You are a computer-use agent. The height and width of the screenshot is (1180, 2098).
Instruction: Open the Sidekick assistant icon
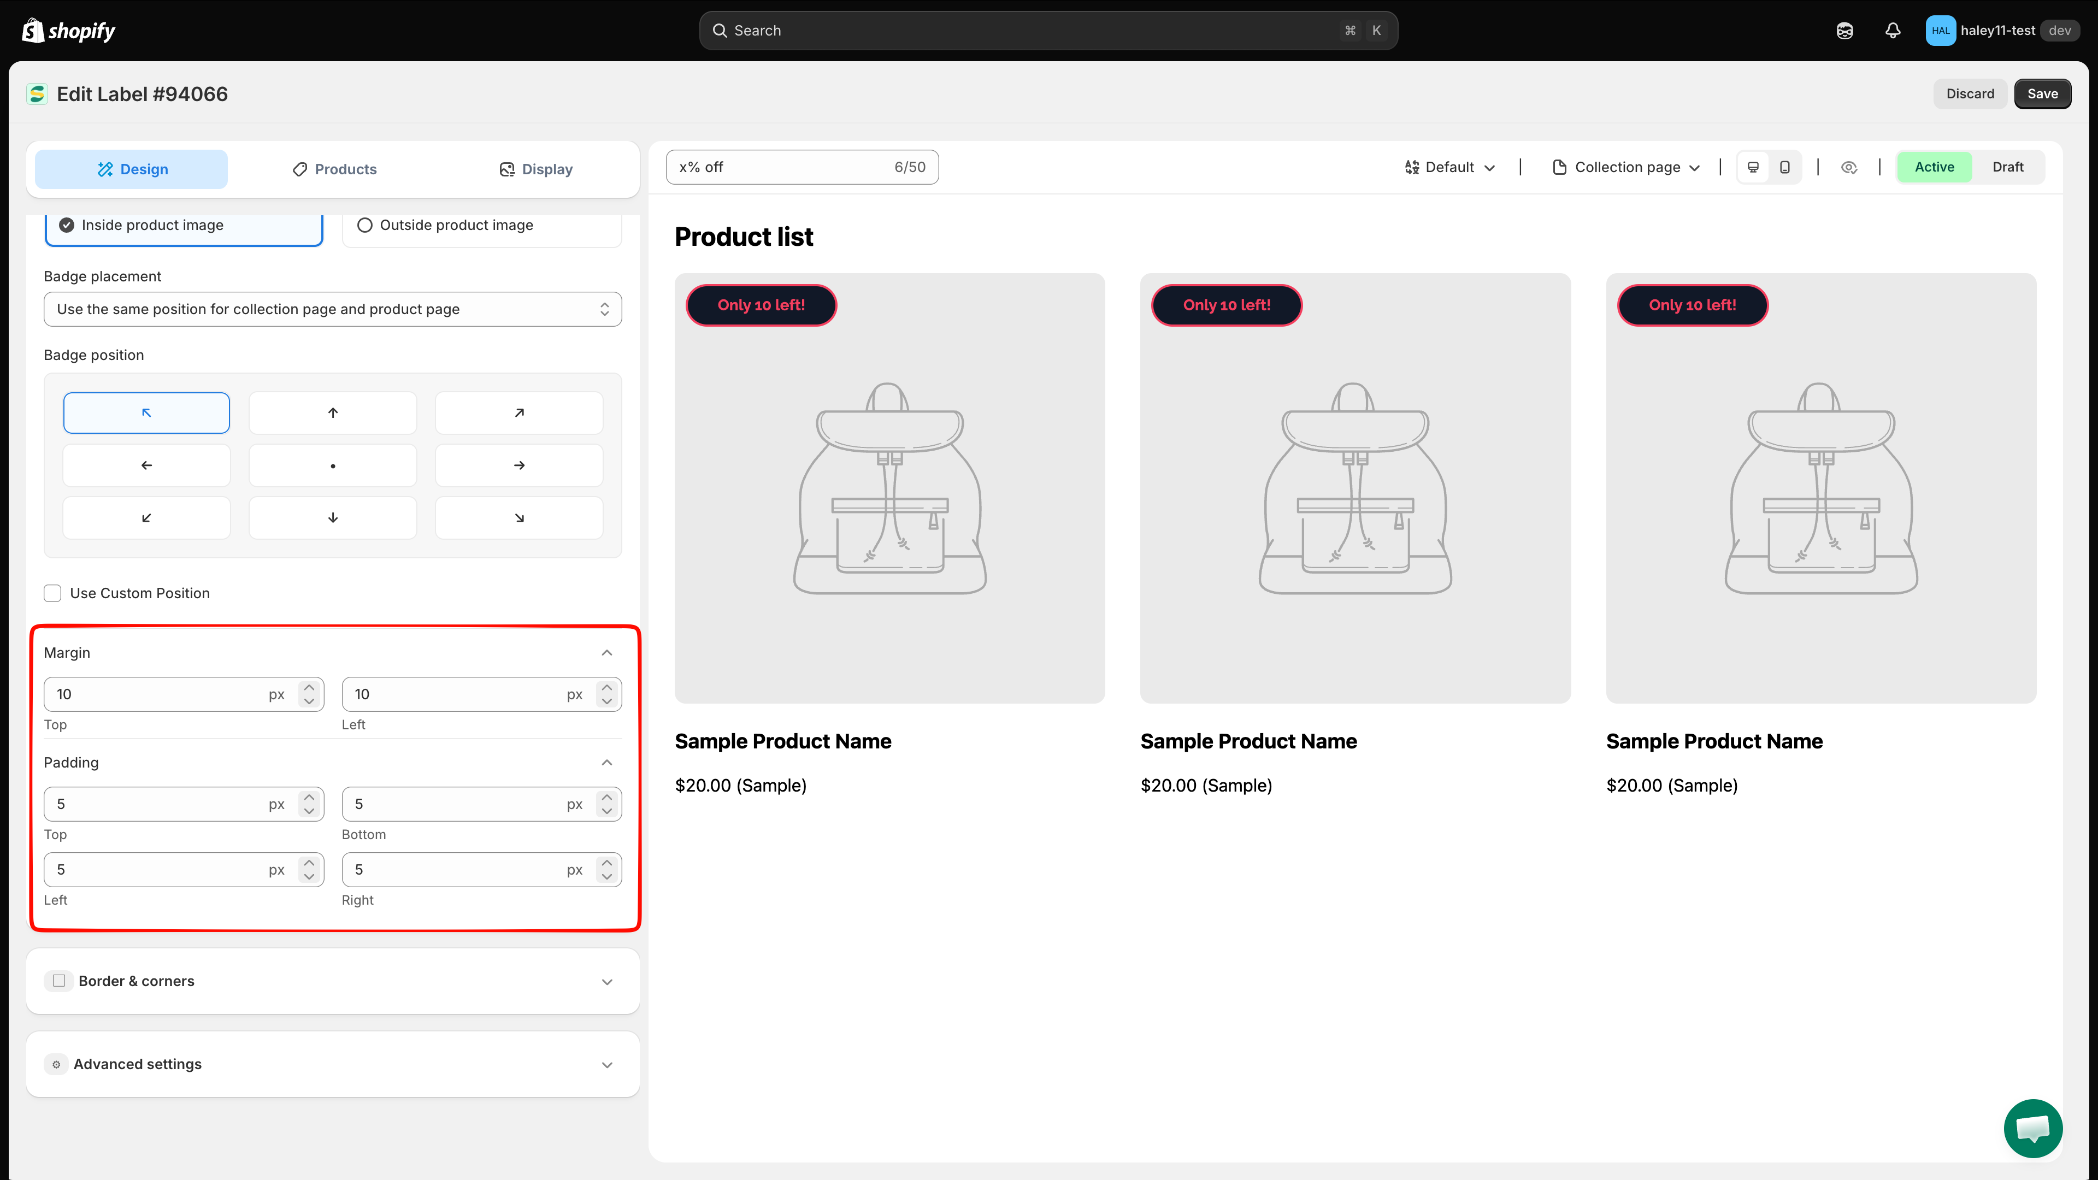tap(1844, 30)
